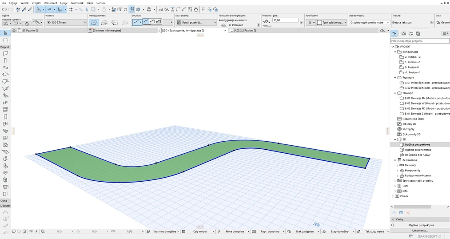Select the Arrow selection tool
The width and height of the screenshot is (450, 239).
tap(5, 33)
